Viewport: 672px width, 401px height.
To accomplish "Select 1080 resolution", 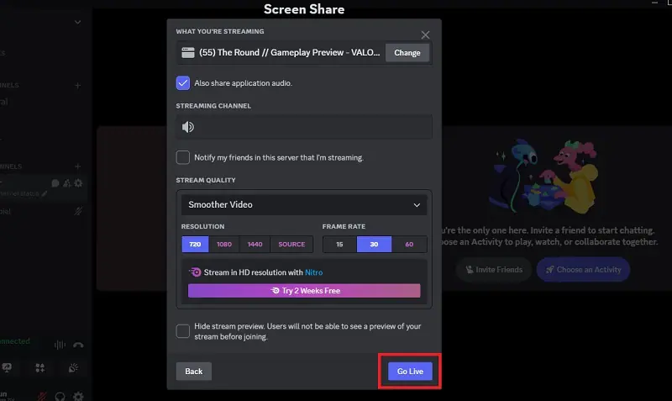I will [x=224, y=244].
